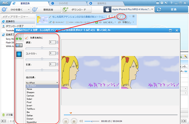Screen dimensions: 189x124
Task: Click the left panel toggle icon at bottom
Action: [x=3, y=121]
